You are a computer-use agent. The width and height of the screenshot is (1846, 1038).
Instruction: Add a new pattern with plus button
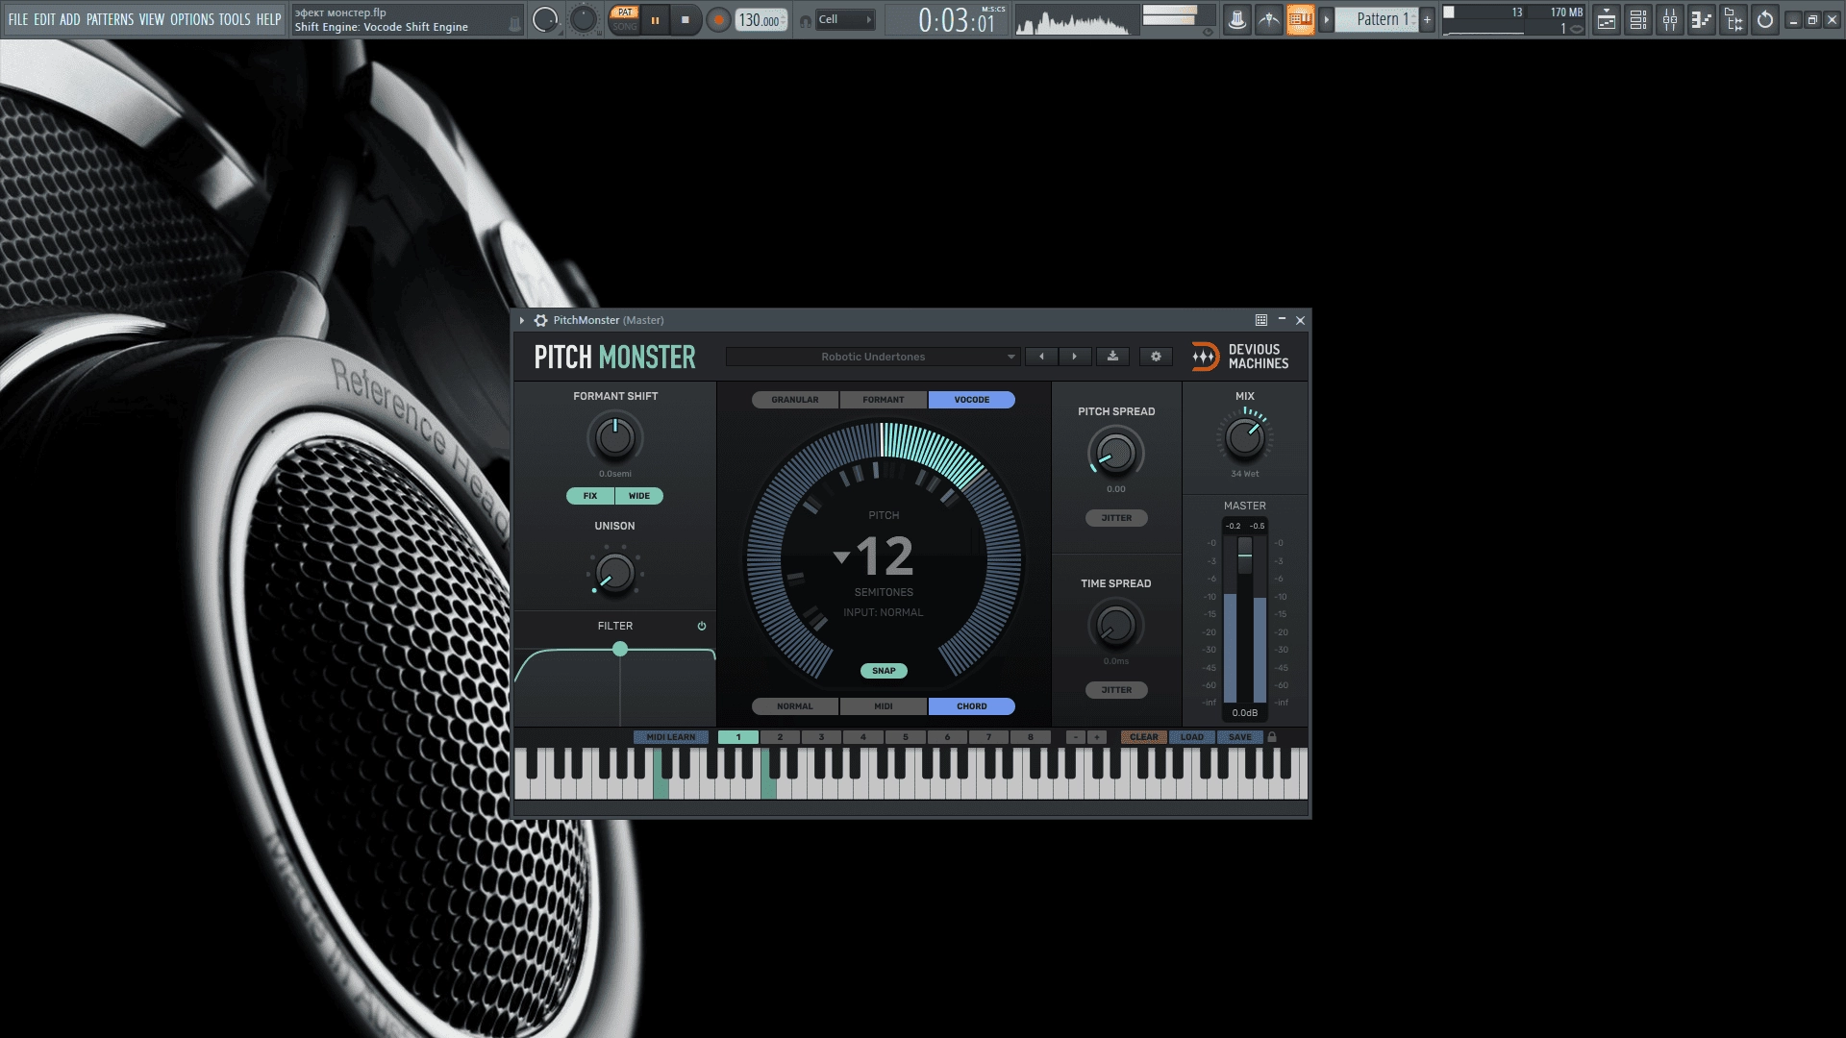click(x=1427, y=19)
